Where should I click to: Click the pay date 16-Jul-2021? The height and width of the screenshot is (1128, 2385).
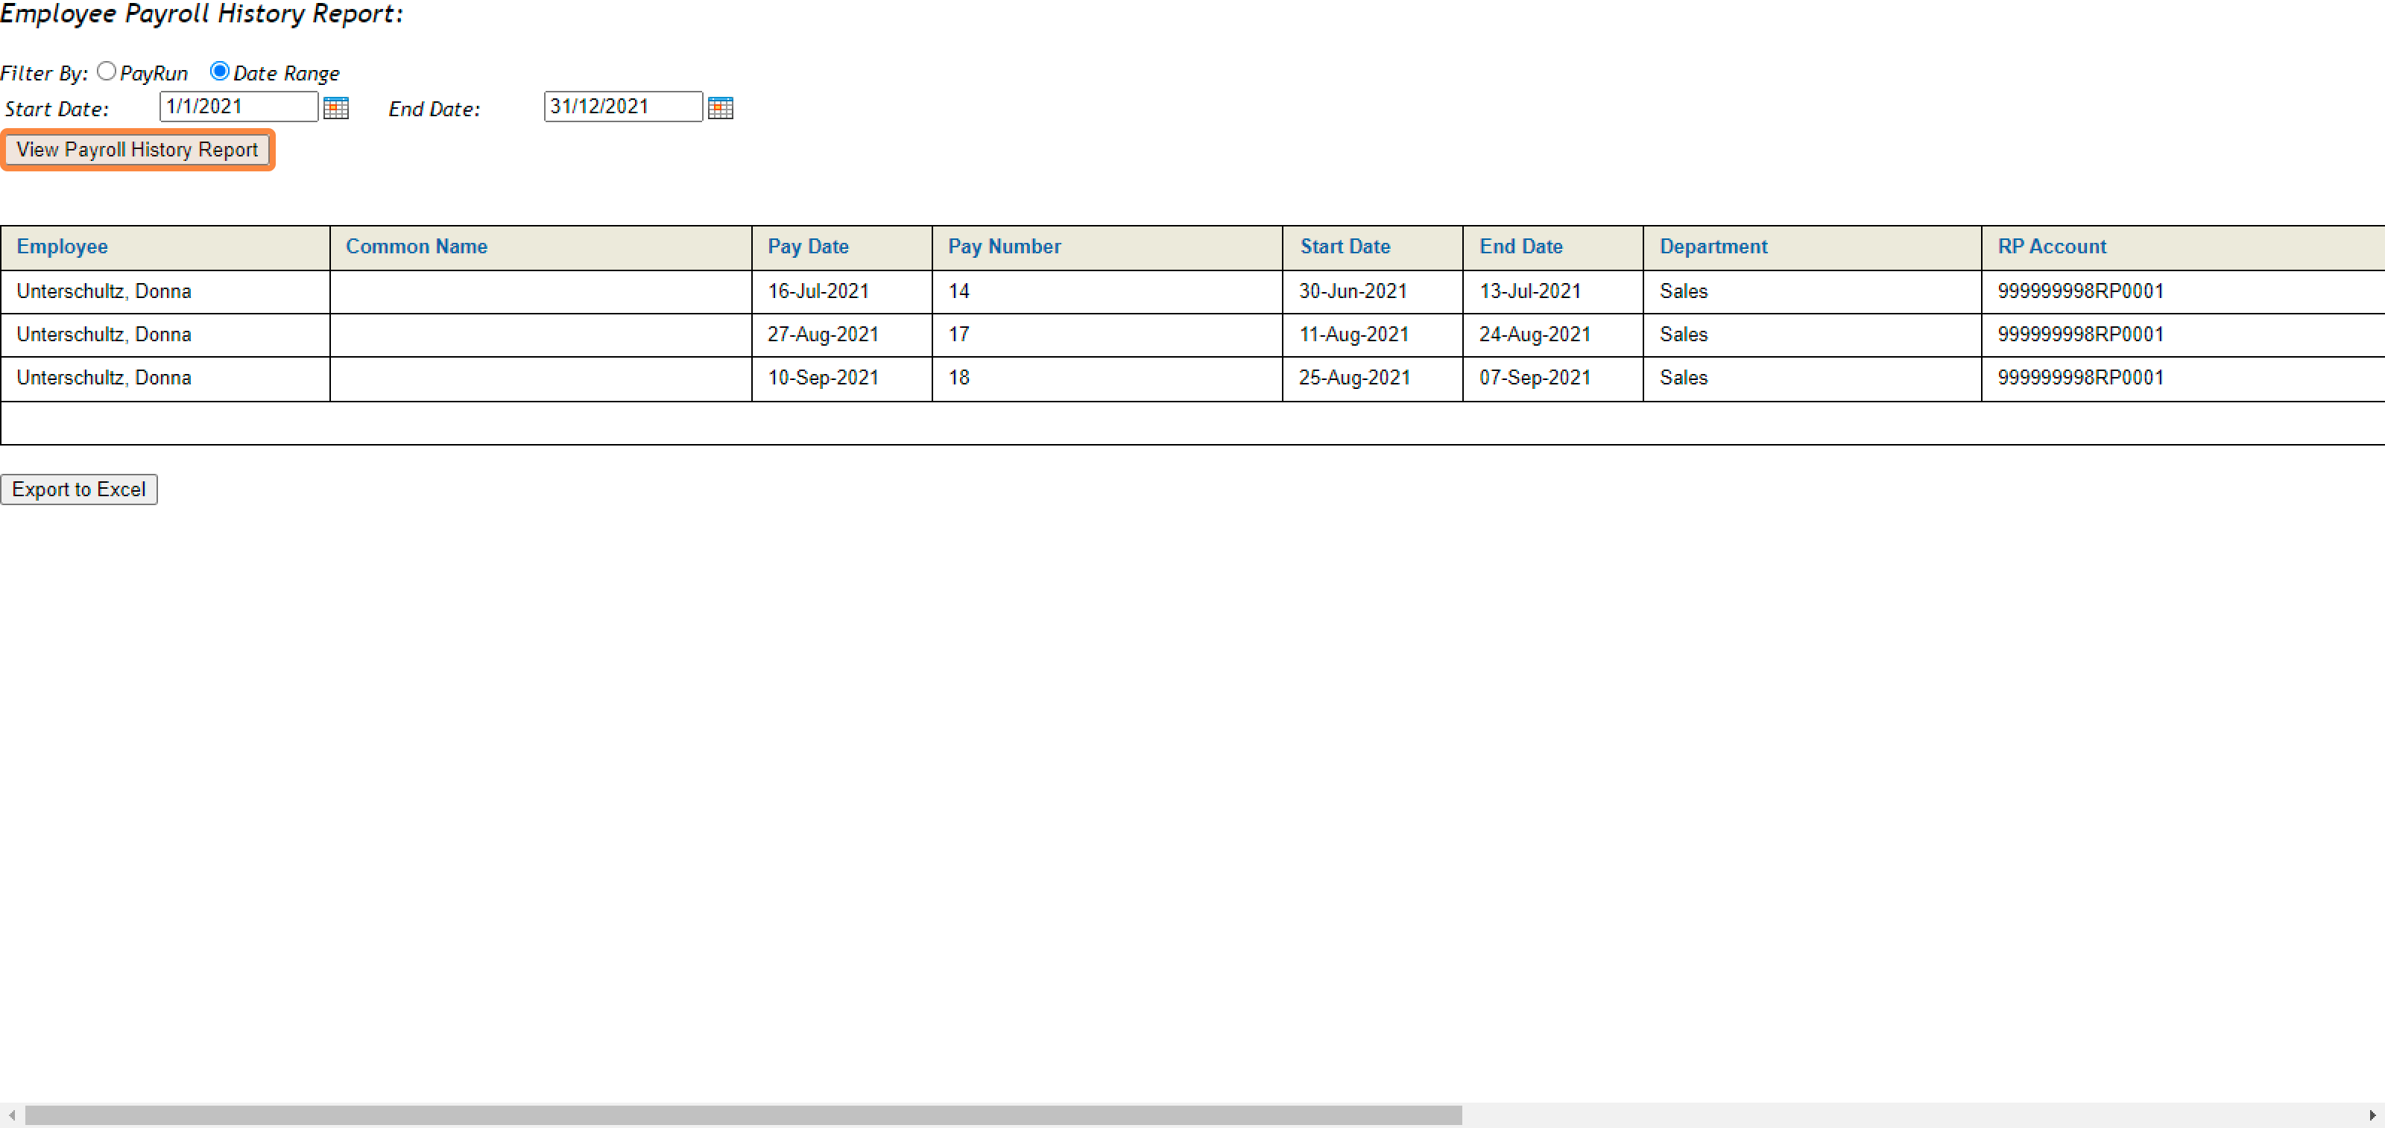(818, 291)
